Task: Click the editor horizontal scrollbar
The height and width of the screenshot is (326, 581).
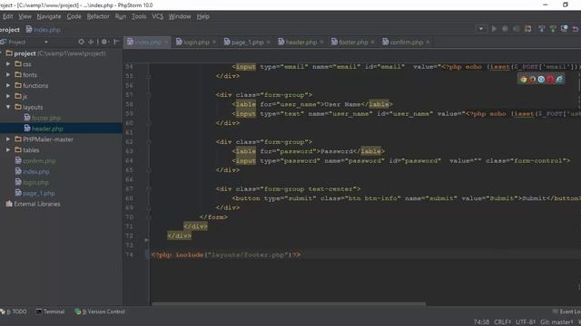Action: point(289,304)
